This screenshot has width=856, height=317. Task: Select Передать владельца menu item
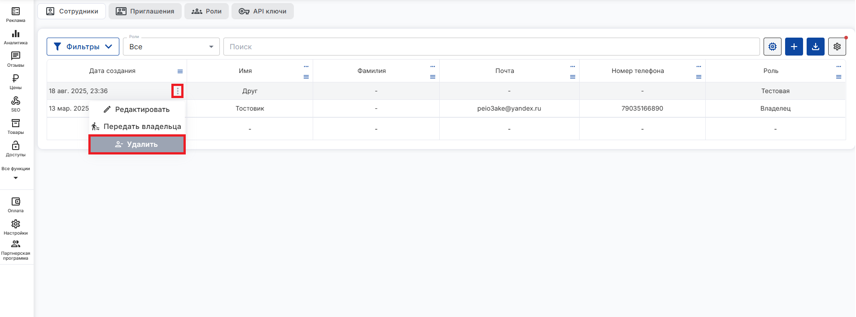click(137, 127)
